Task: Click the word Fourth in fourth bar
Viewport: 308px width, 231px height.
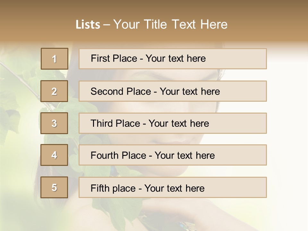Action: (104, 155)
